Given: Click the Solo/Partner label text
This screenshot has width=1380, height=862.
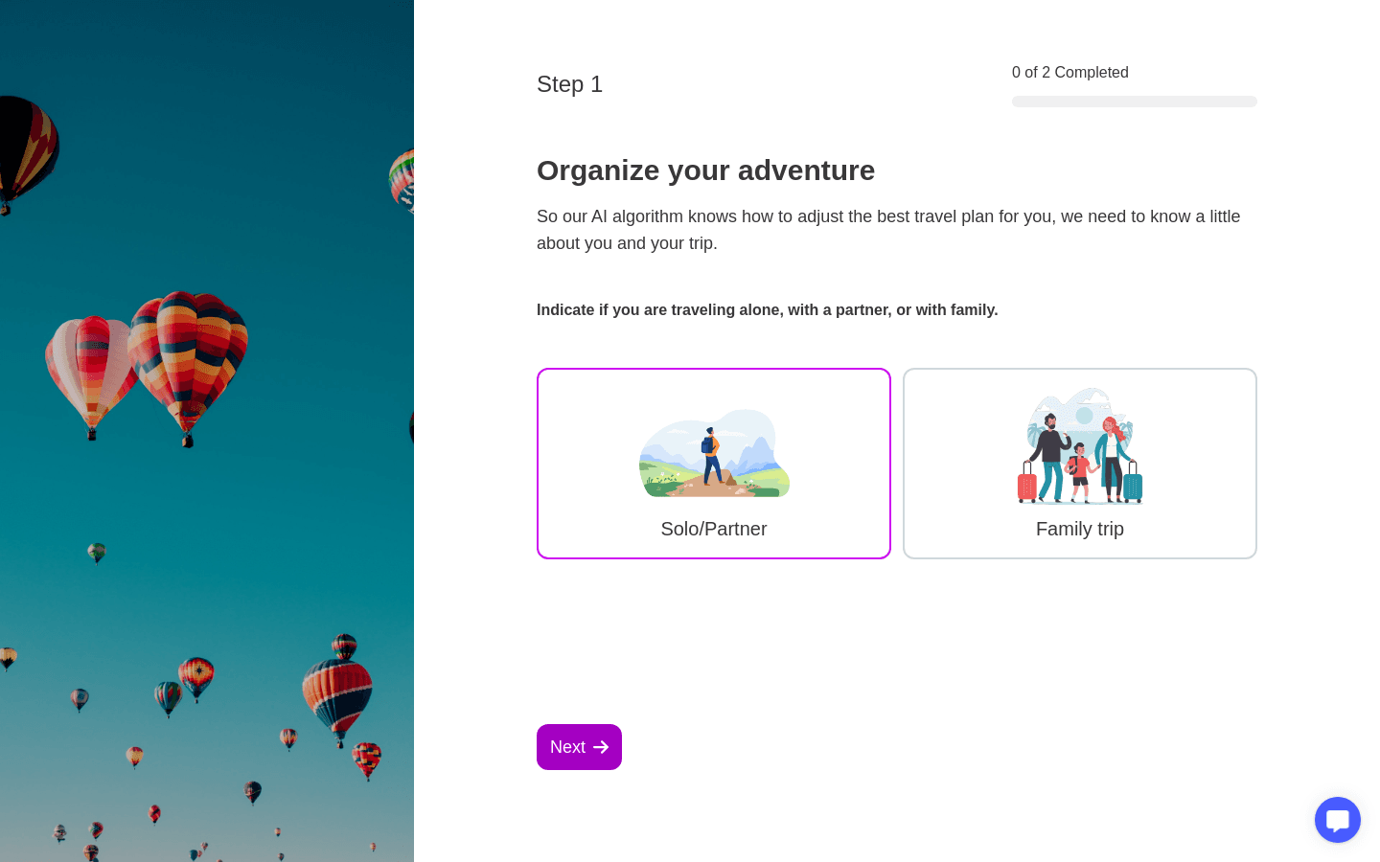Looking at the screenshot, I should pyautogui.click(x=714, y=529).
